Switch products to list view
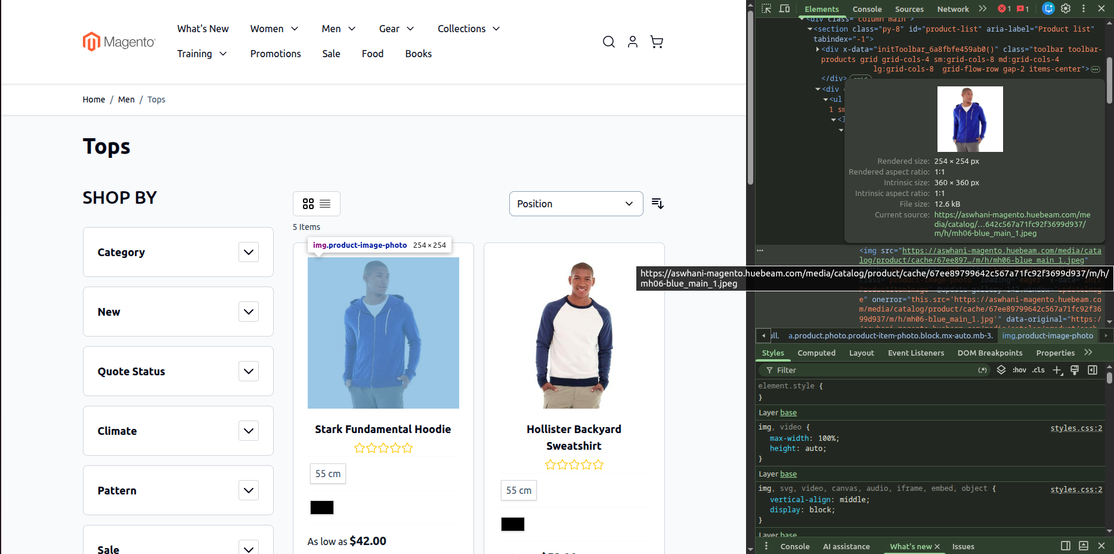 325,204
